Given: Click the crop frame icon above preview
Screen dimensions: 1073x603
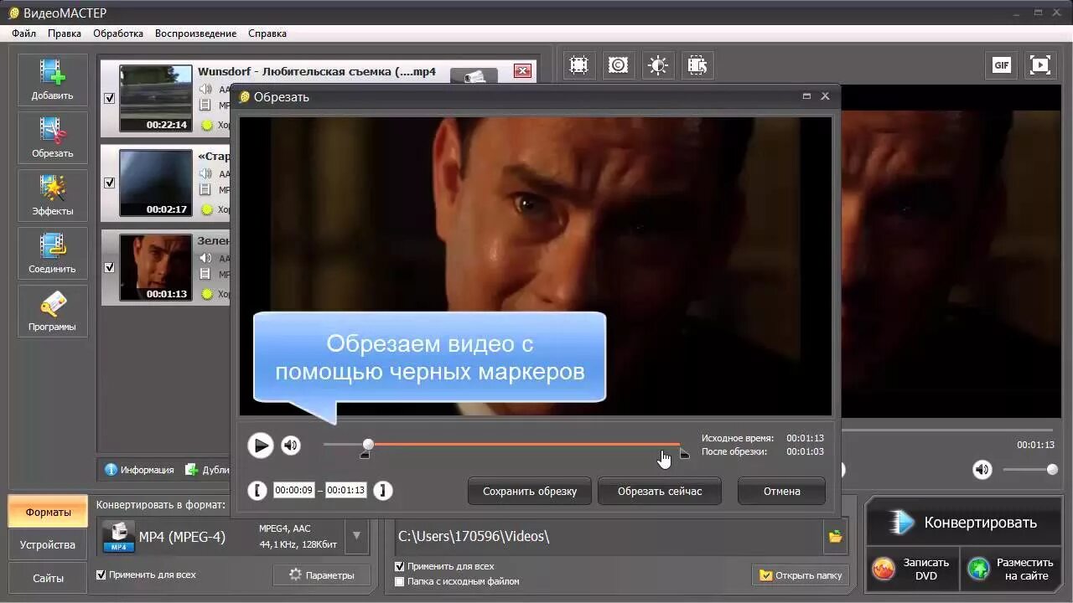Looking at the screenshot, I should click(578, 65).
